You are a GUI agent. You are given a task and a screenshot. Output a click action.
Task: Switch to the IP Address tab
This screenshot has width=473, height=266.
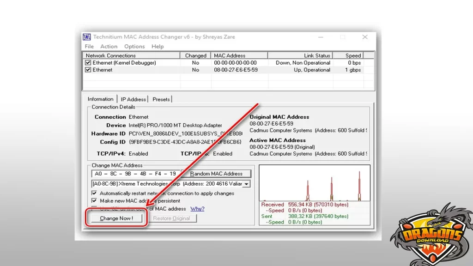[133, 99]
